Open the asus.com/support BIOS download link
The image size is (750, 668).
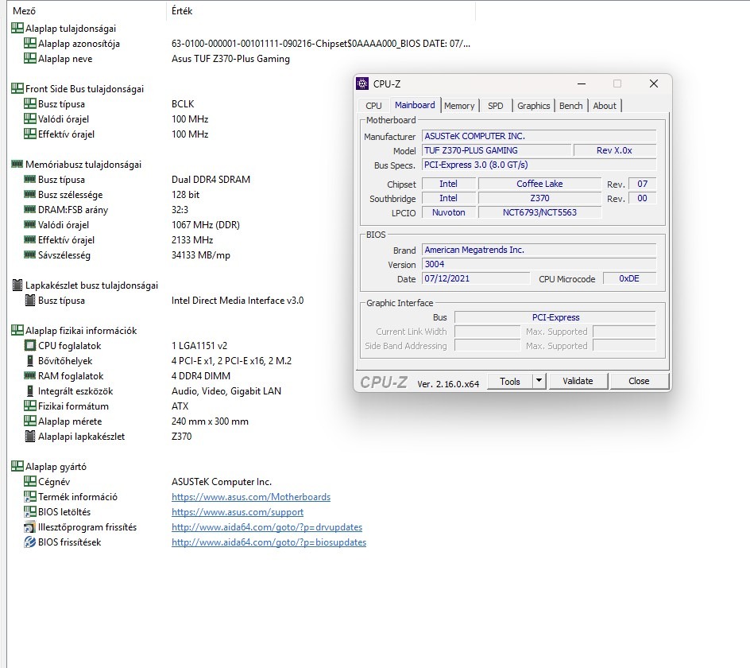(238, 512)
